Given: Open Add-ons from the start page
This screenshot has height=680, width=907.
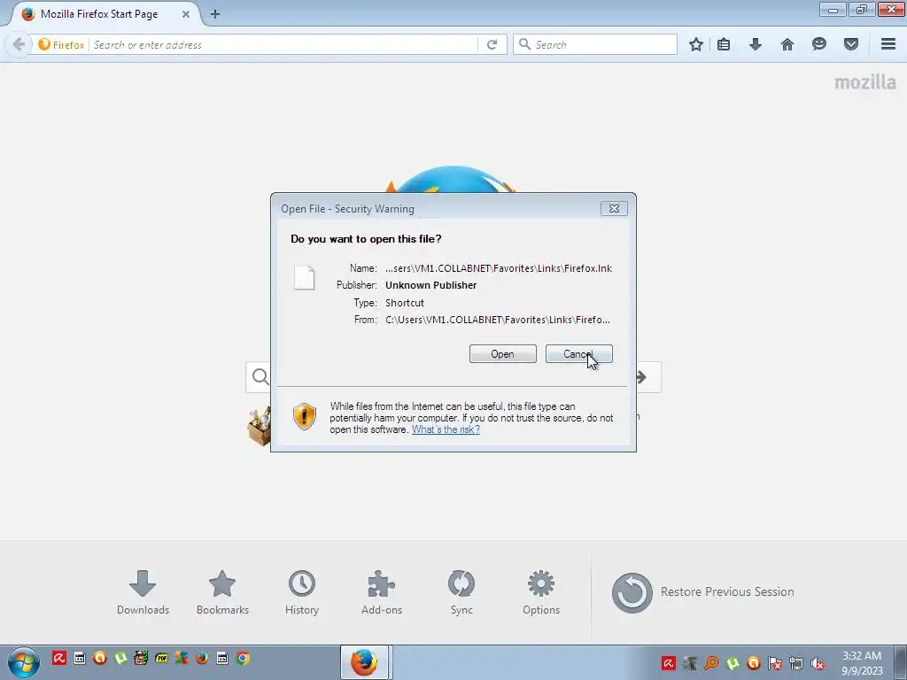Looking at the screenshot, I should coord(382,592).
